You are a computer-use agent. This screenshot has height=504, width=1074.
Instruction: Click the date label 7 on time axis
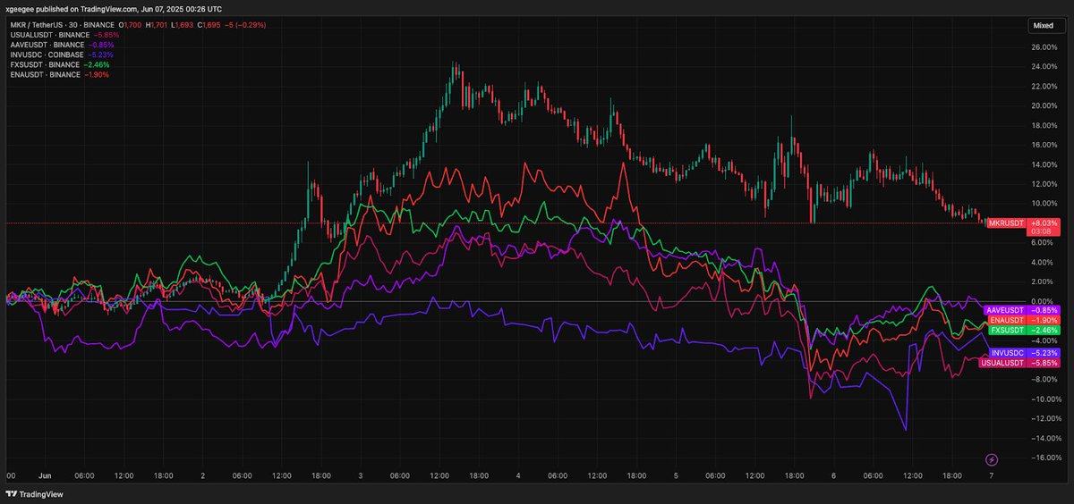990,476
